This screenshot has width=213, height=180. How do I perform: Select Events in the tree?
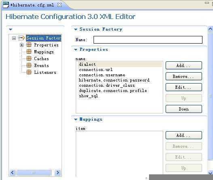(41, 65)
